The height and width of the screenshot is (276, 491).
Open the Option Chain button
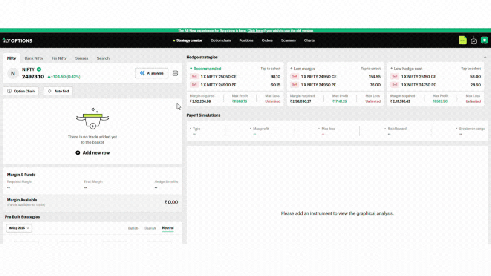click(x=21, y=91)
